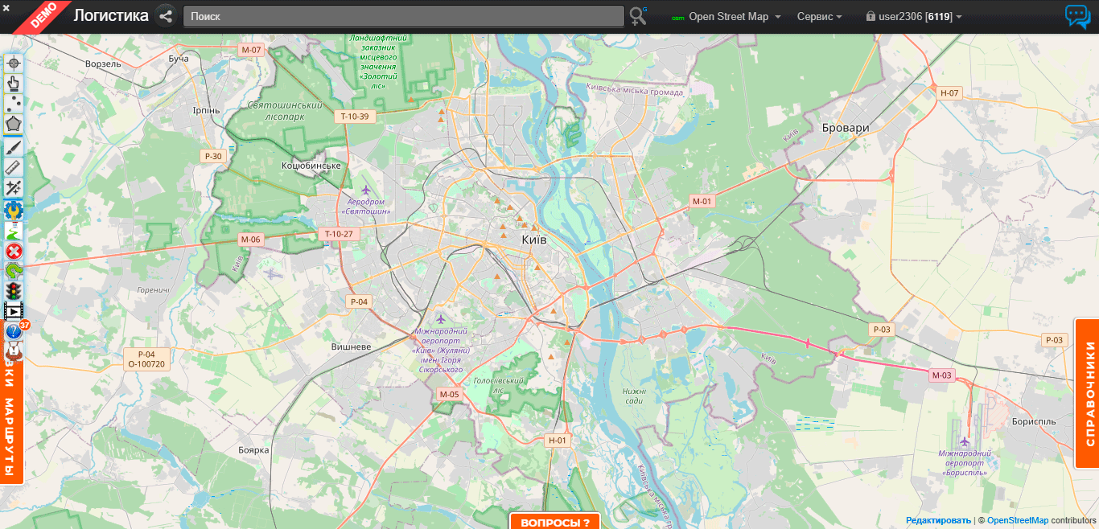Open the user2306 account dropdown
The height and width of the screenshot is (529, 1099).
tap(914, 16)
